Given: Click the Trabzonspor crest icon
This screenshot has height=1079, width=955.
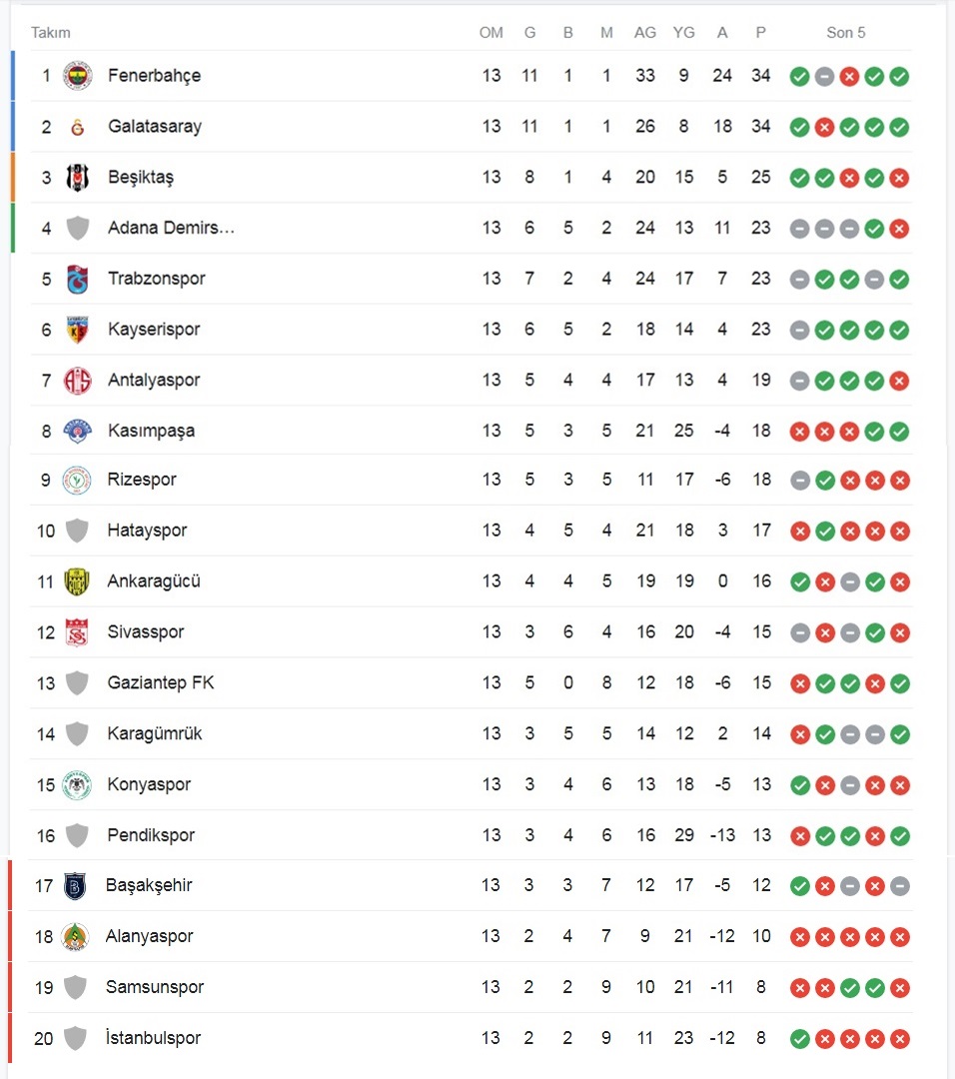Looking at the screenshot, I should click(x=77, y=279).
